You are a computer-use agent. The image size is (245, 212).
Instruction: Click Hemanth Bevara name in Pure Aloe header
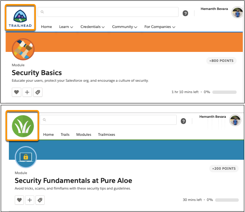(213, 117)
